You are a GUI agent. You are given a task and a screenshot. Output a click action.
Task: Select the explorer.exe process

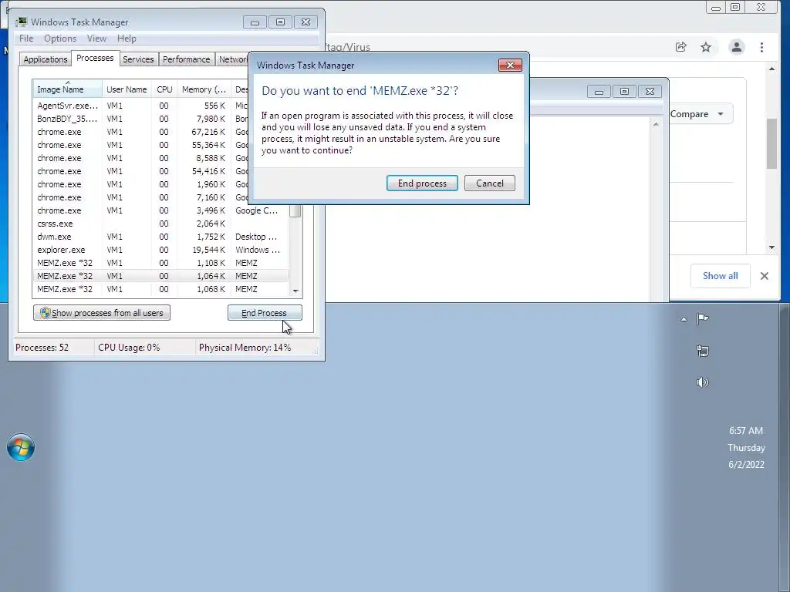click(160, 250)
